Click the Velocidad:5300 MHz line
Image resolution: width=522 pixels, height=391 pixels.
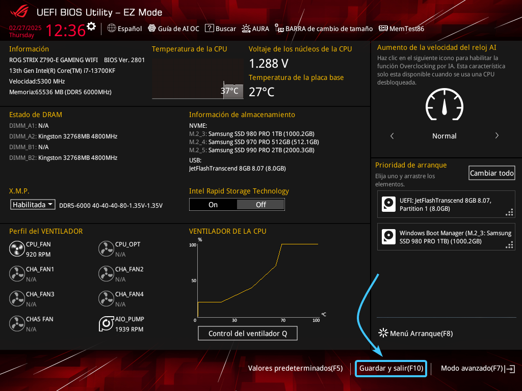37,81
